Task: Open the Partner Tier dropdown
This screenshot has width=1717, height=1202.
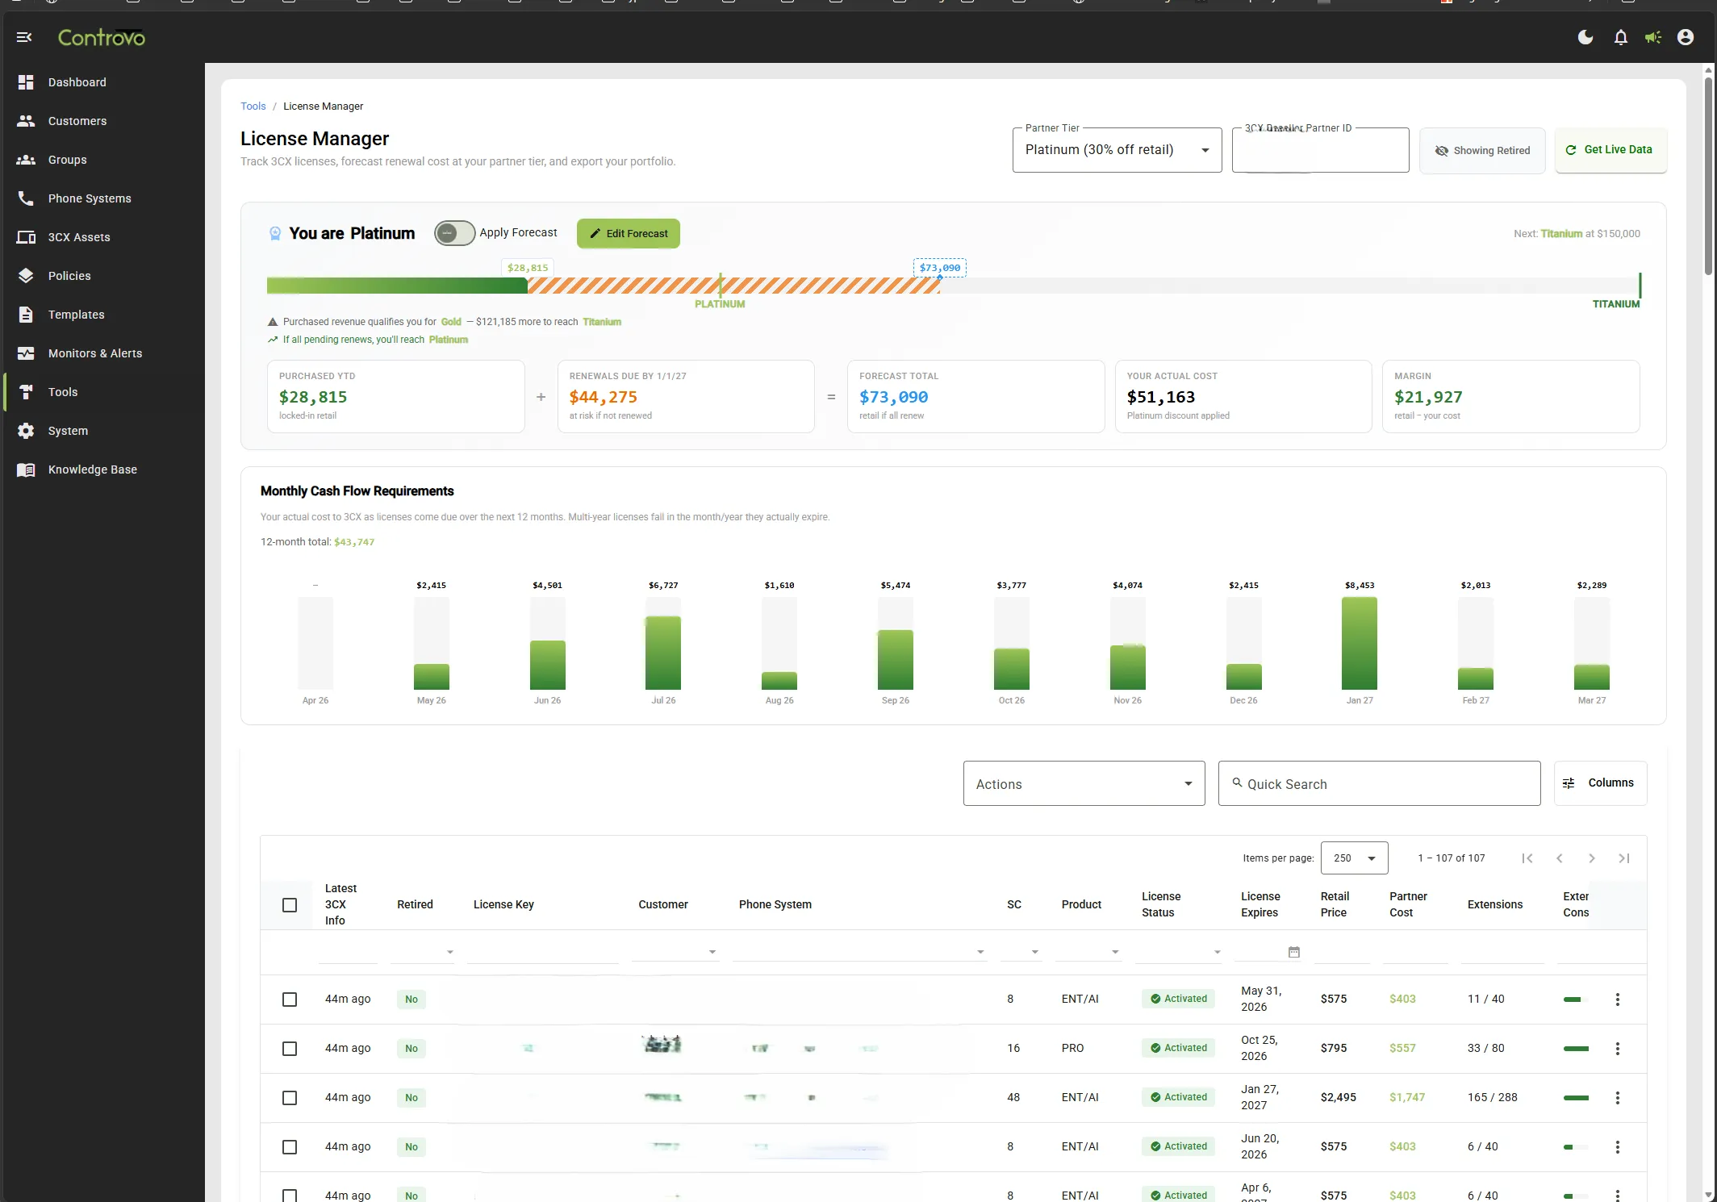Action: tap(1117, 150)
